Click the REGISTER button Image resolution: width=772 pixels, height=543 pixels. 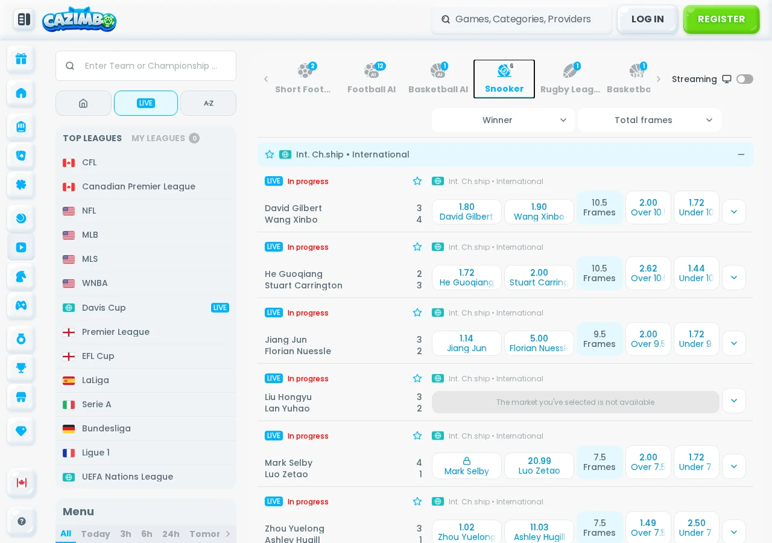(721, 19)
